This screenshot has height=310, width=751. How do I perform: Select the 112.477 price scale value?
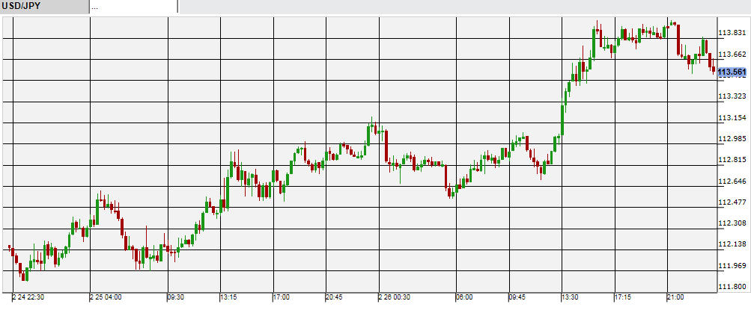[x=732, y=202]
